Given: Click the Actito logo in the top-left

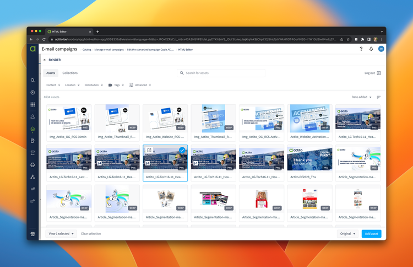Looking at the screenshot, I should coord(33,49).
